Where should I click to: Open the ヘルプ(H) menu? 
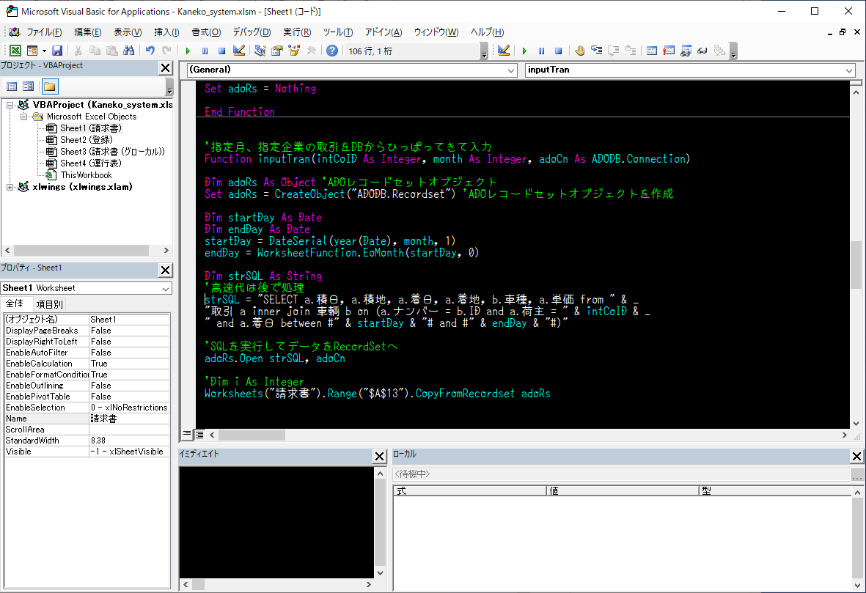click(x=487, y=32)
